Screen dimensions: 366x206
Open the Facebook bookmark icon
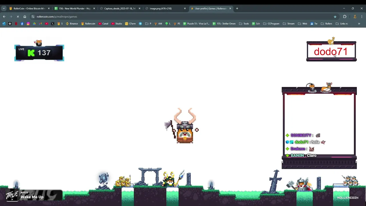22,24
